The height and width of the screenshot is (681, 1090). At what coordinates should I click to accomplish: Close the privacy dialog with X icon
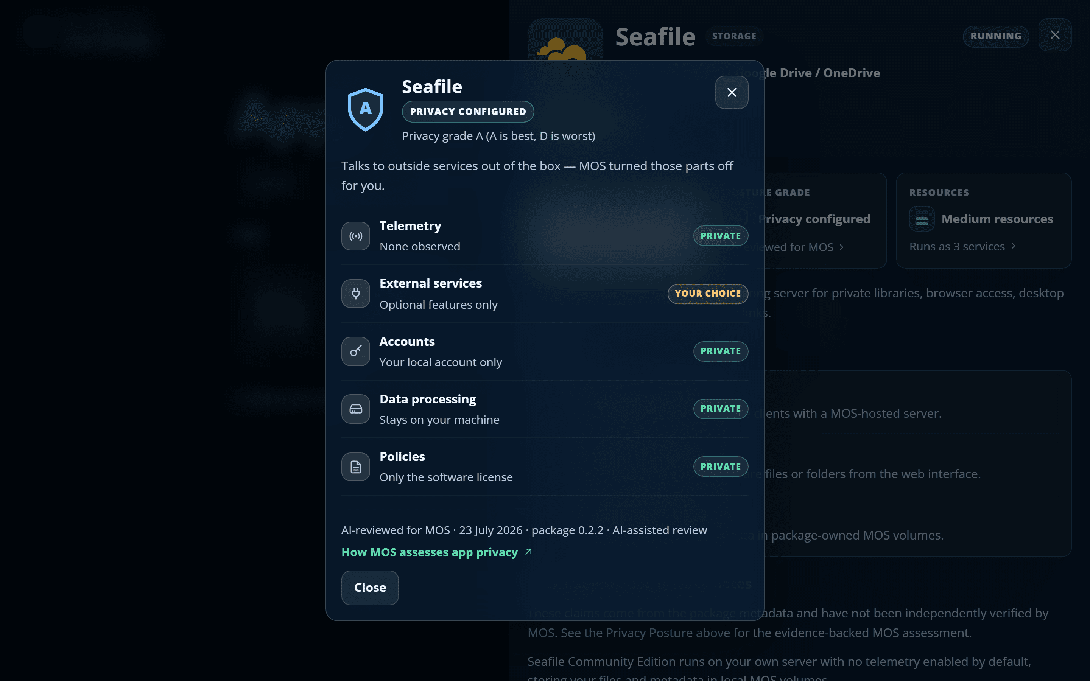pyautogui.click(x=732, y=92)
